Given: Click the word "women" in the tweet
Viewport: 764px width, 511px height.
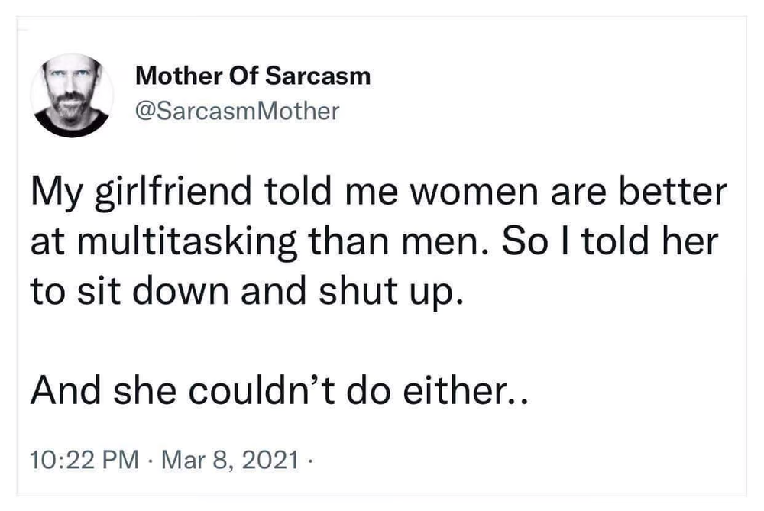Looking at the screenshot, I should (x=482, y=193).
